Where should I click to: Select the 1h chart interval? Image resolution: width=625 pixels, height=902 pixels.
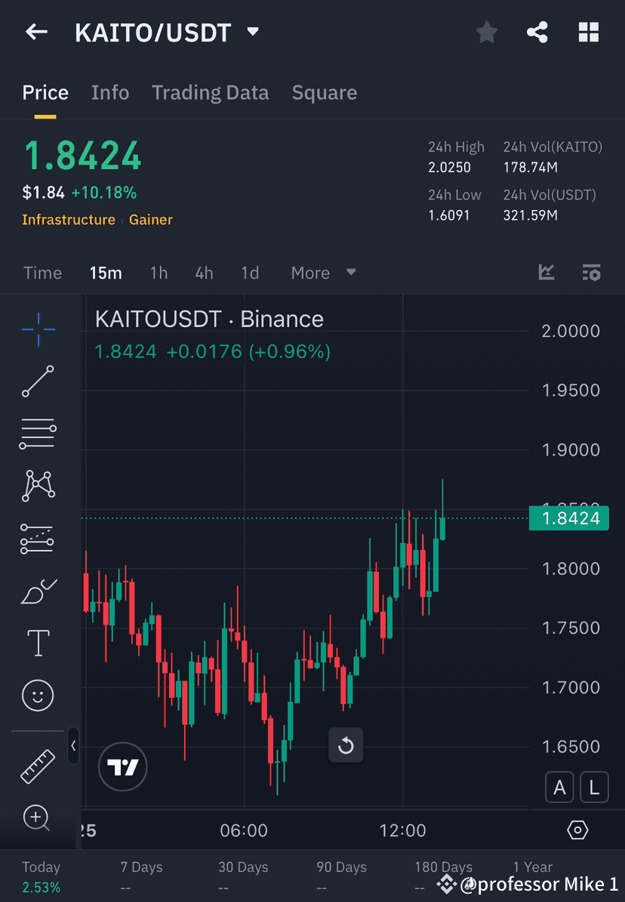(x=159, y=273)
